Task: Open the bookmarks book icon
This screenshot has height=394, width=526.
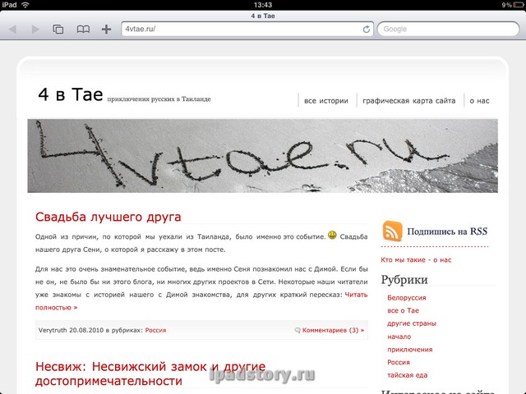Action: pyautogui.click(x=83, y=30)
